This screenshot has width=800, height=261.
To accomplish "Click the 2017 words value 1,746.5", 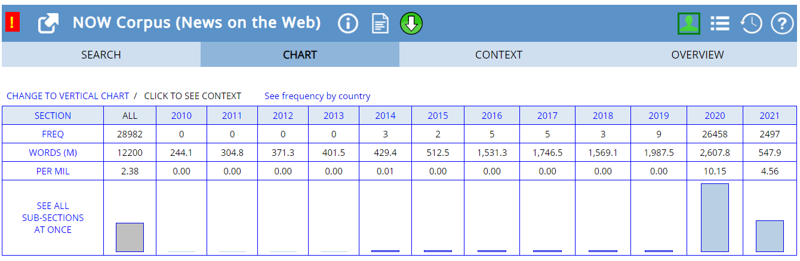I will pos(547,153).
